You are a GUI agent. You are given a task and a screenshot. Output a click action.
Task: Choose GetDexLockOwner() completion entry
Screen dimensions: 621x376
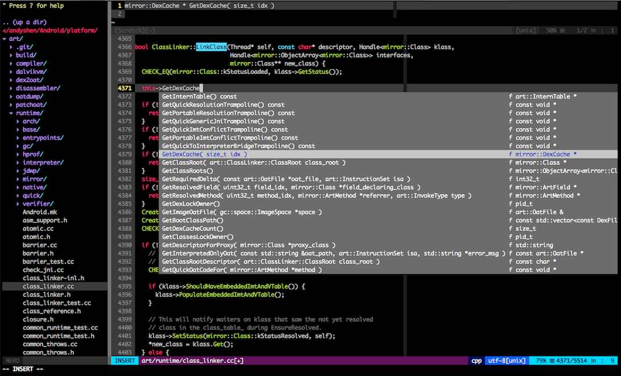(388, 204)
